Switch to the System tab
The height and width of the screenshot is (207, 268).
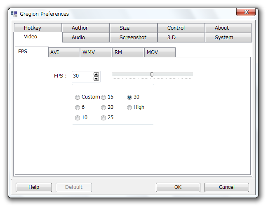point(228,38)
